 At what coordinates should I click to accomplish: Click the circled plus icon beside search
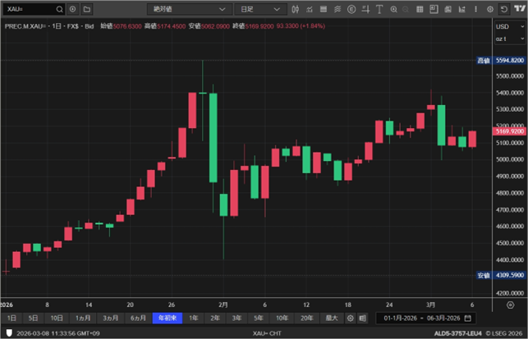pos(73,9)
